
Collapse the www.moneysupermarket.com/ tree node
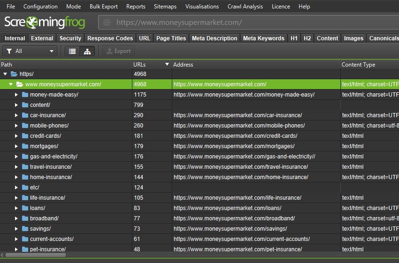tap(10, 84)
